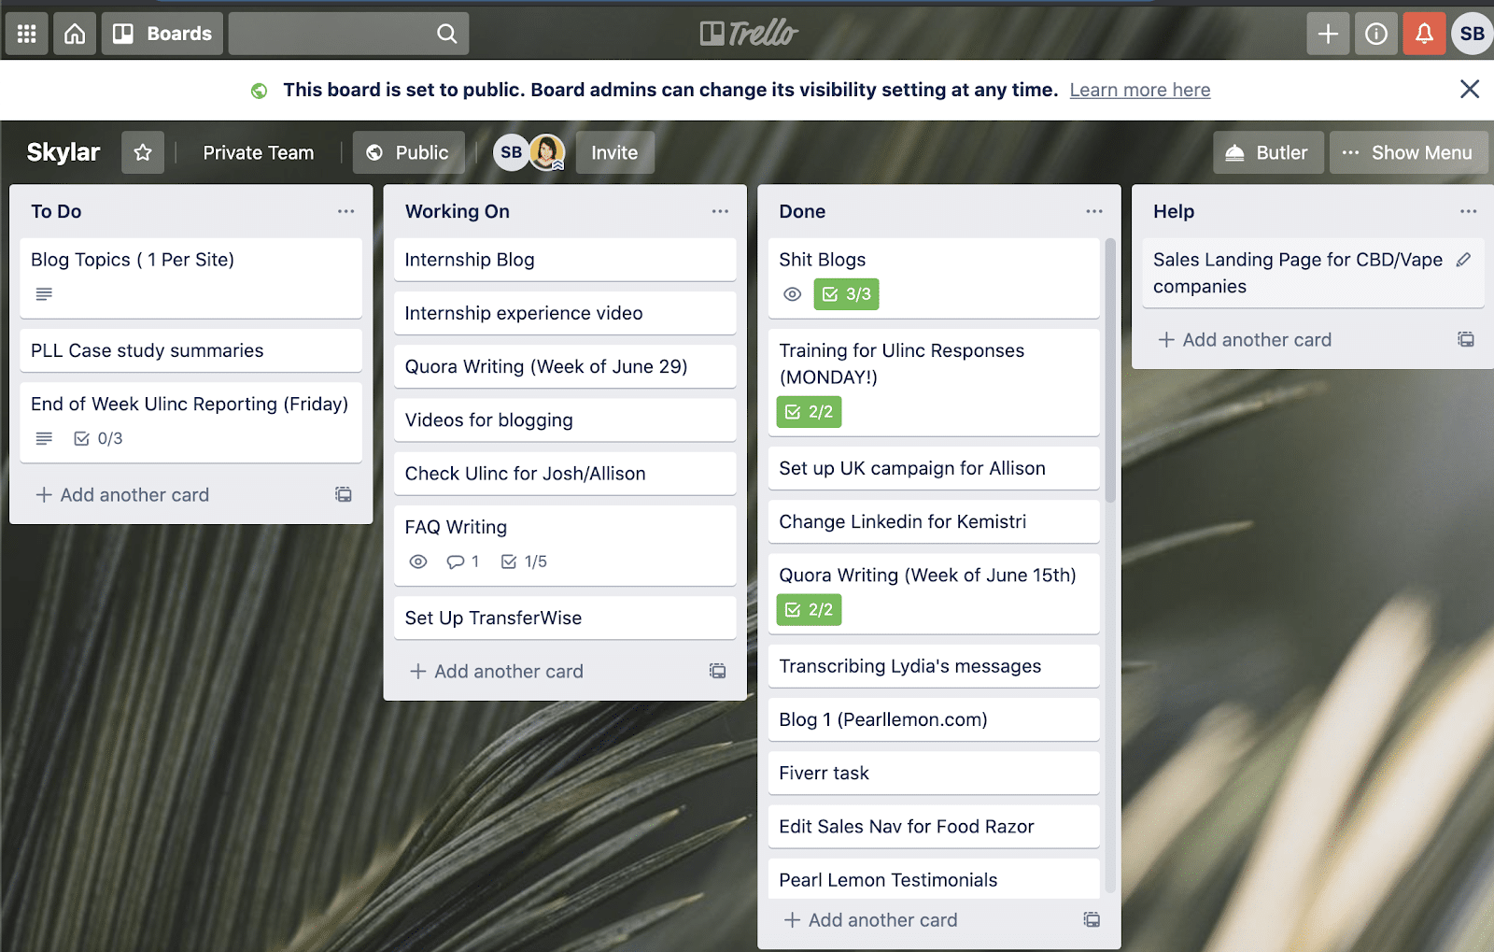Click comment badge on FAQ Writing

click(x=463, y=561)
